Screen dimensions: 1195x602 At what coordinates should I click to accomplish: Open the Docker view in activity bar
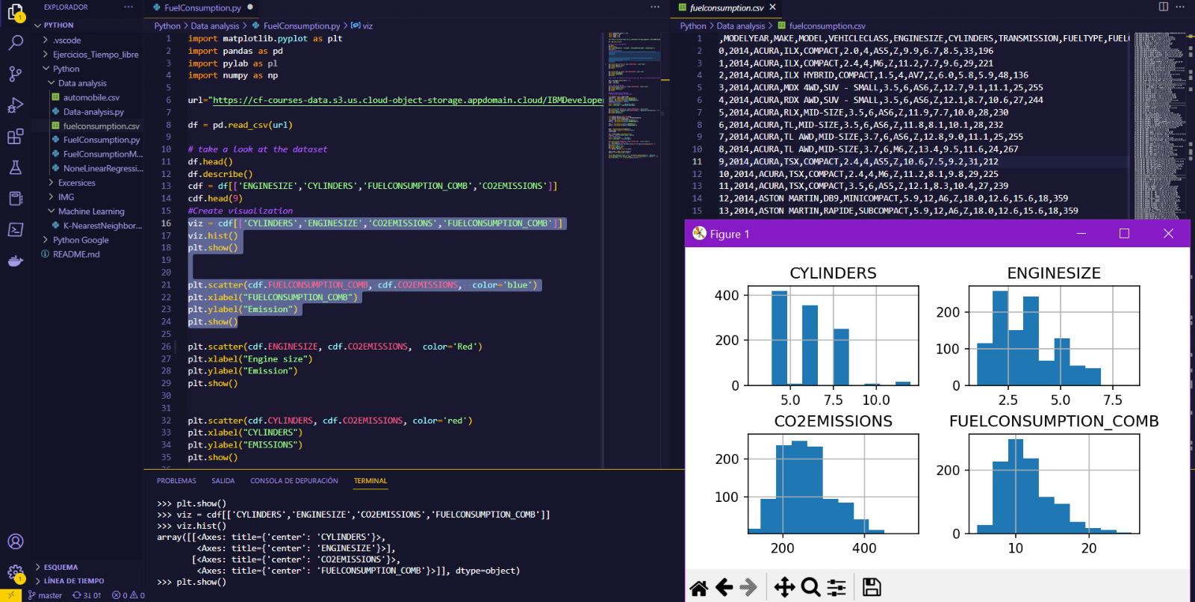coord(15,261)
